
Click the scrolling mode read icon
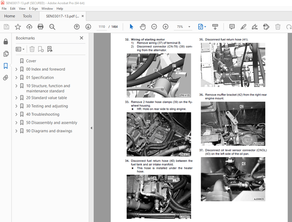tap(215, 27)
